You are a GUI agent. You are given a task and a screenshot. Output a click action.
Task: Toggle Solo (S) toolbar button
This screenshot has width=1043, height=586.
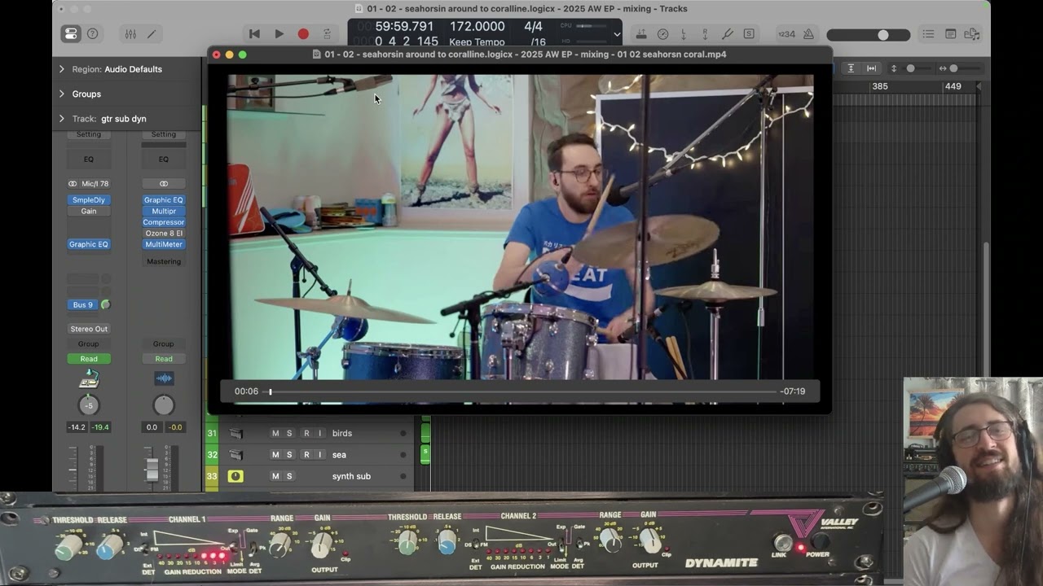(x=748, y=34)
